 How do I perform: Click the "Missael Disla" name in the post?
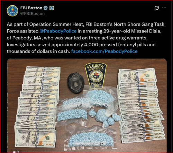pyautogui.click(x=146, y=31)
